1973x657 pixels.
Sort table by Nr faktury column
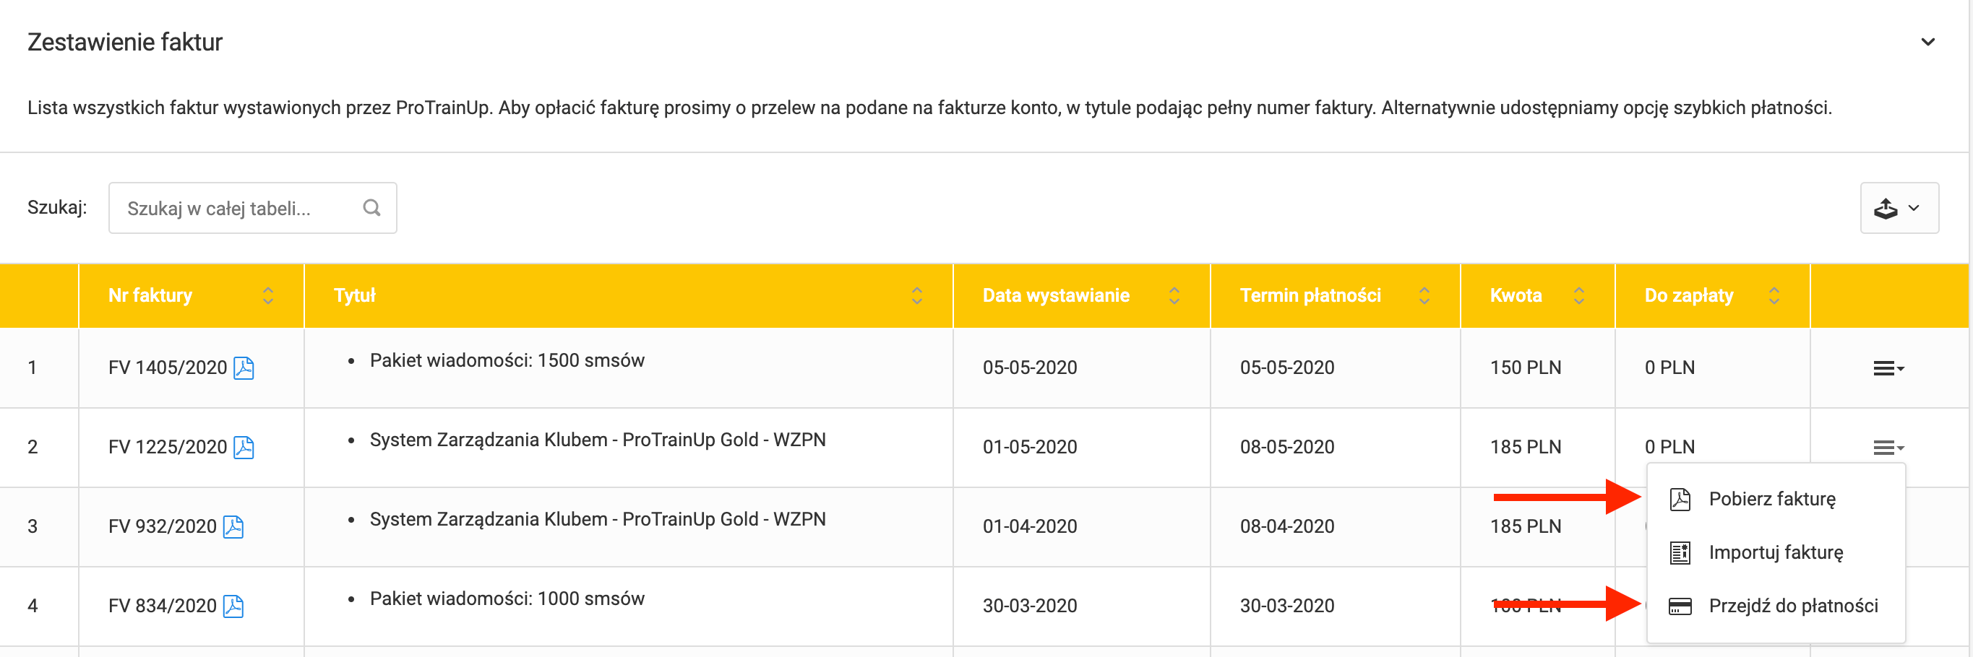pyautogui.click(x=267, y=296)
